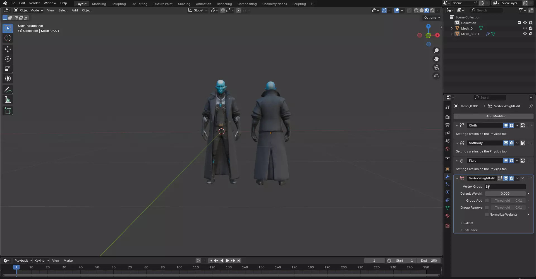
Task: Open the World properties tab
Action: tap(448, 149)
